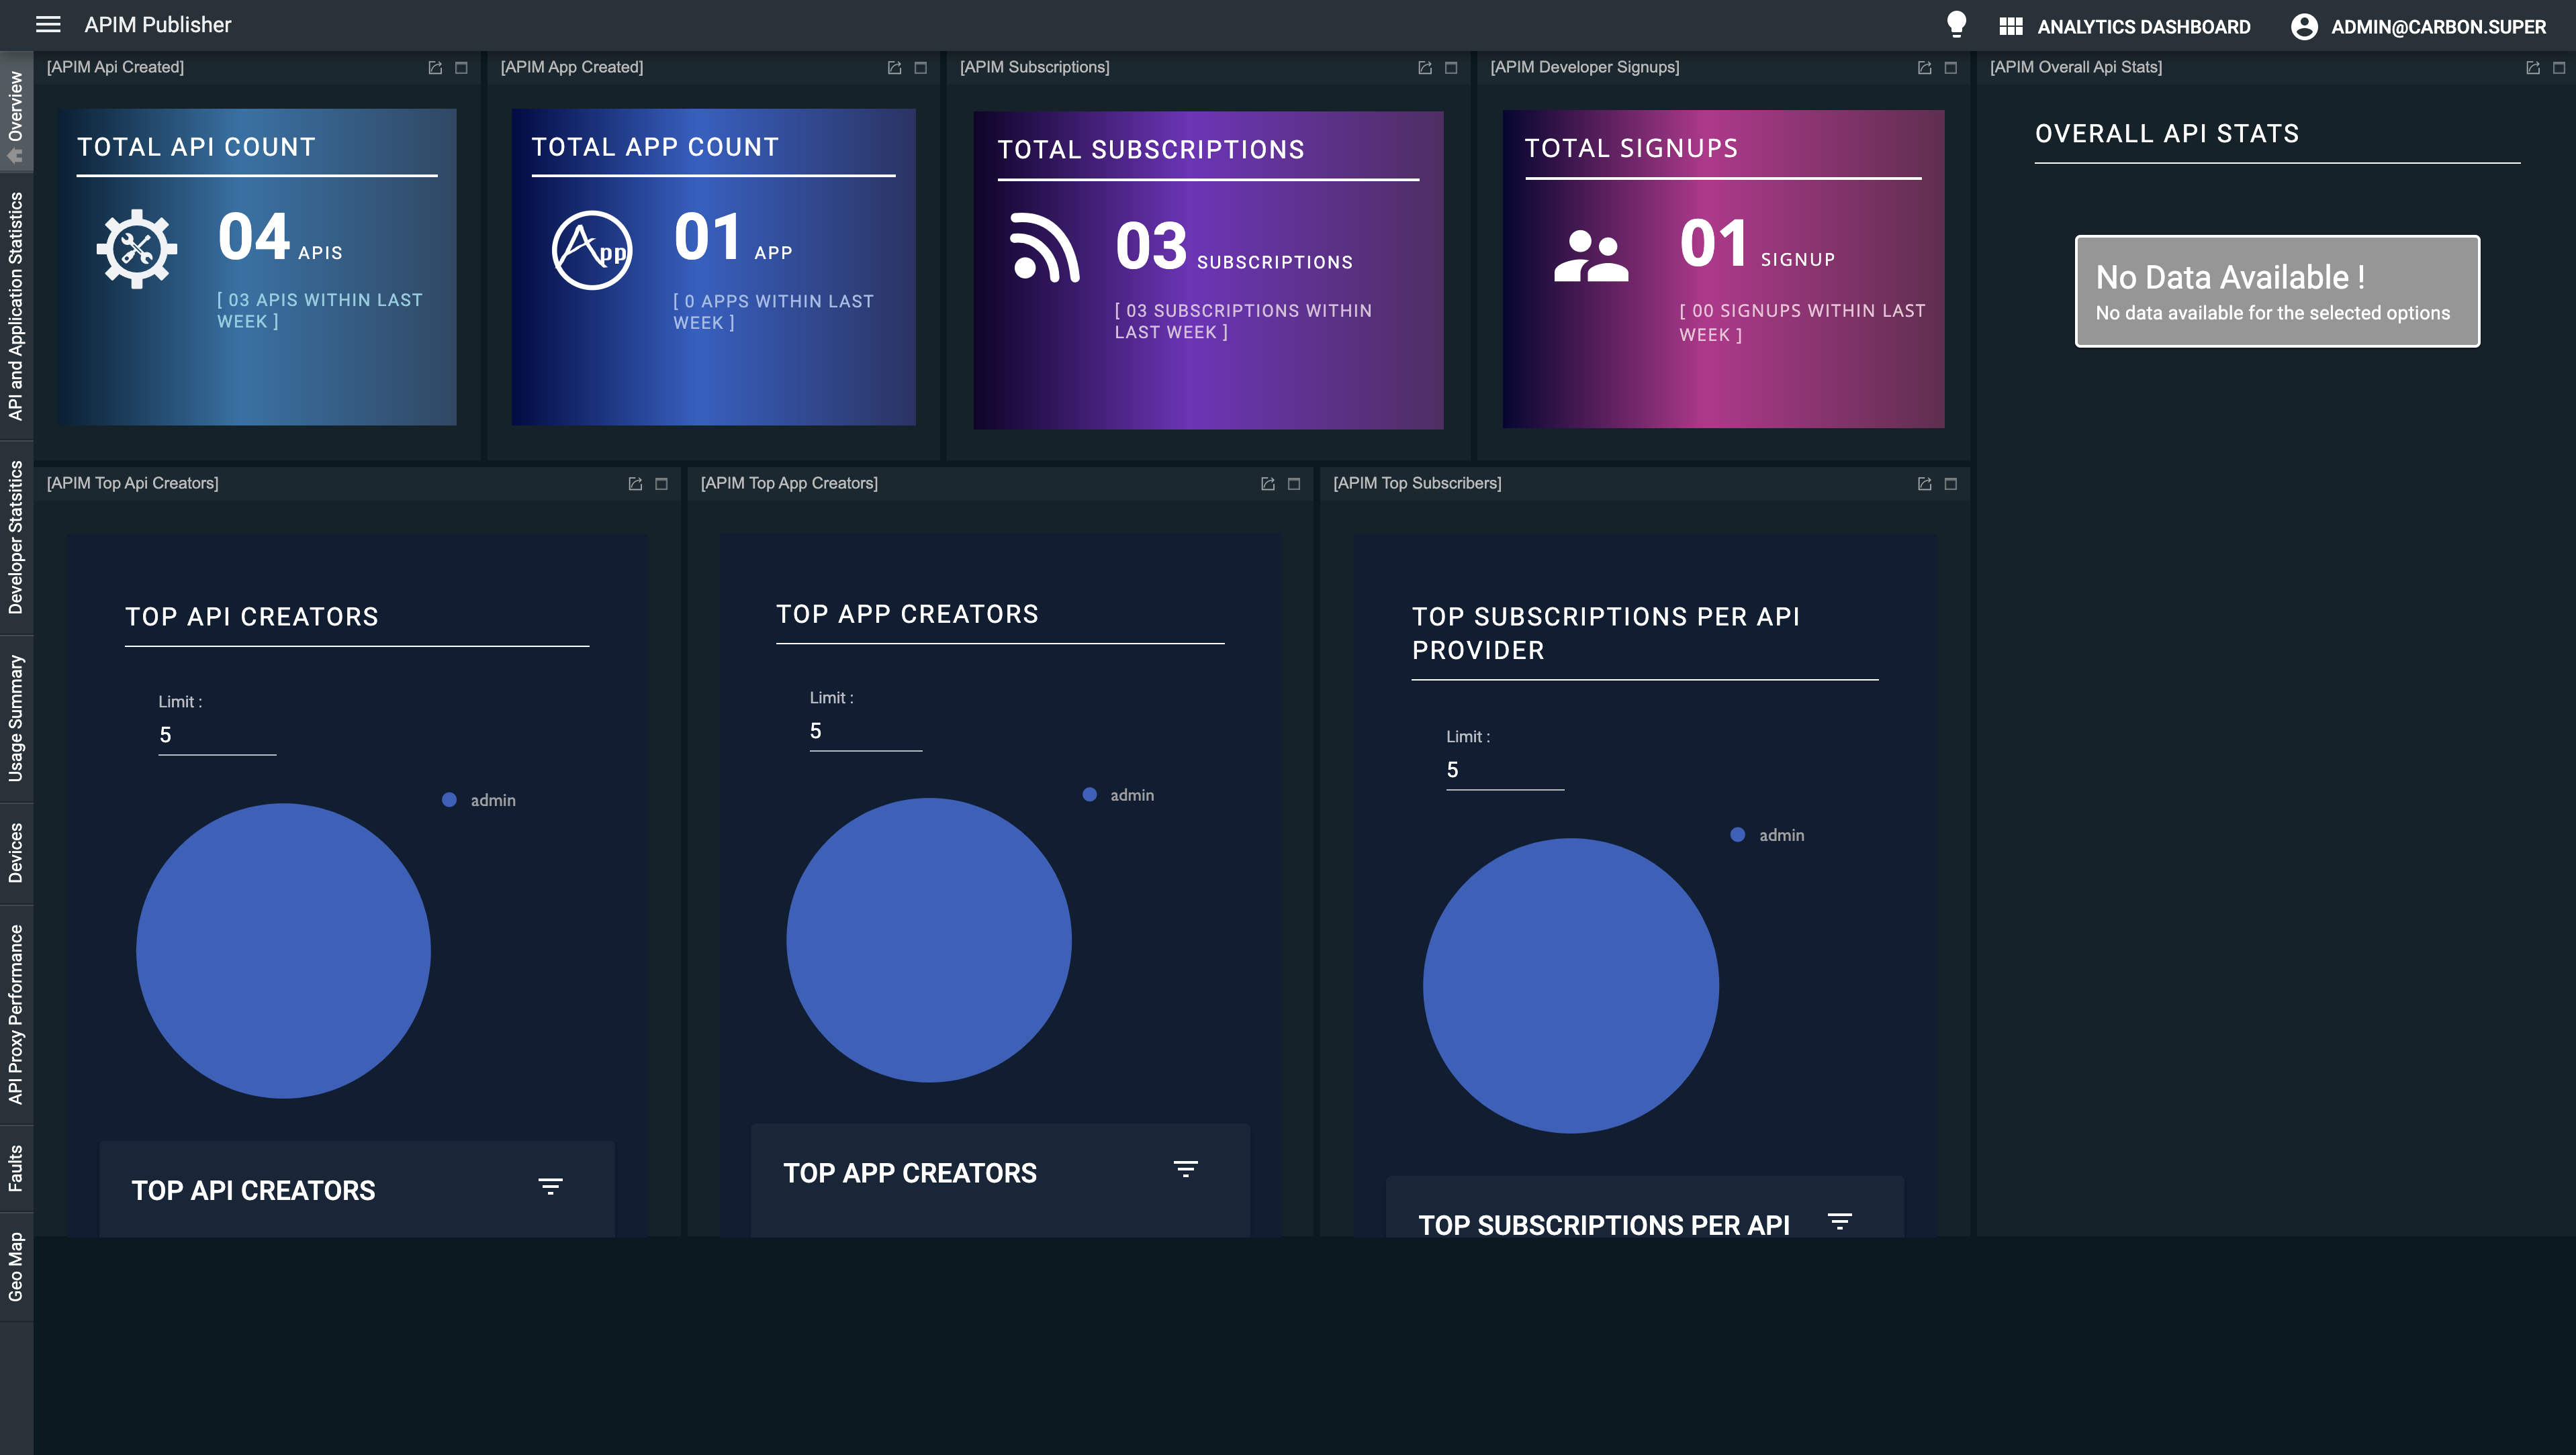The width and height of the screenshot is (2576, 1455).
Task: Open the Faults section from the sidebar
Action: point(15,1167)
